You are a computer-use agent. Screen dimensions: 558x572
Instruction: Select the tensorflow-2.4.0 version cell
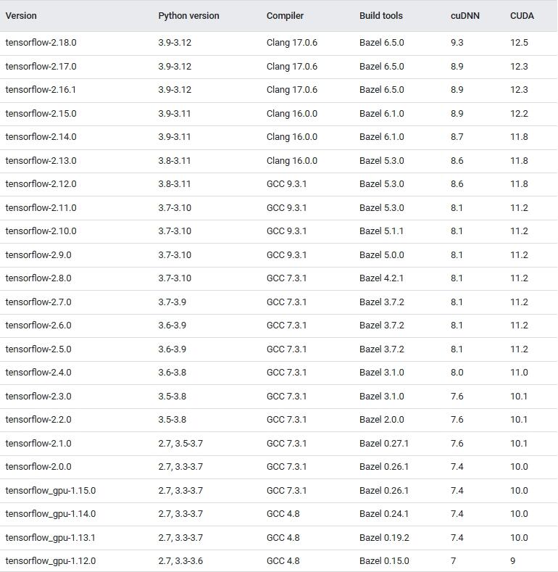point(38,373)
